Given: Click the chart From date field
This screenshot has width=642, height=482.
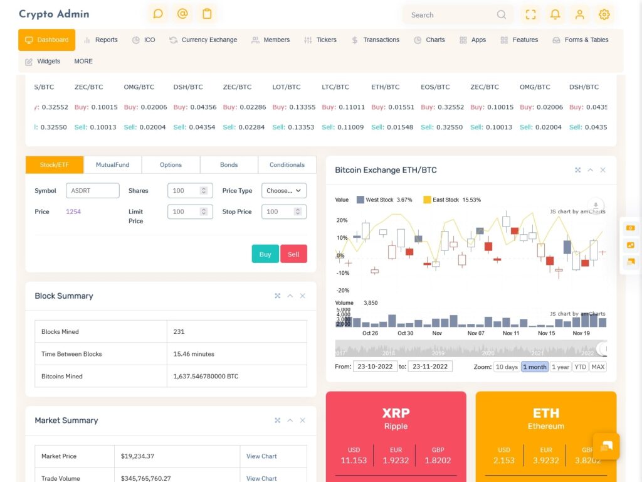Looking at the screenshot, I should [375, 367].
